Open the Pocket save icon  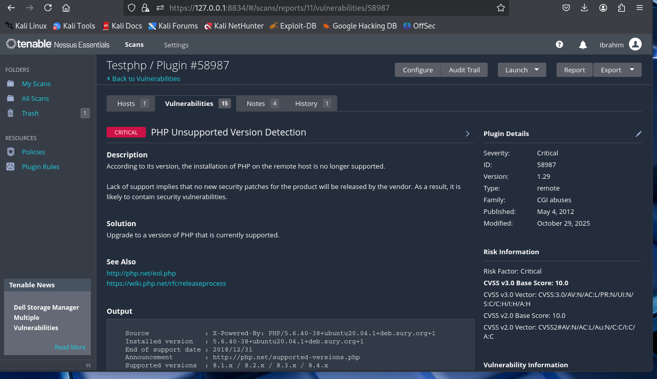click(566, 8)
